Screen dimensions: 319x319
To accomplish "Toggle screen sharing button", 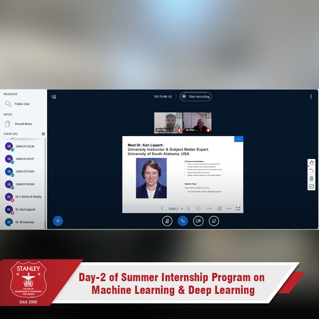I will (x=214, y=221).
